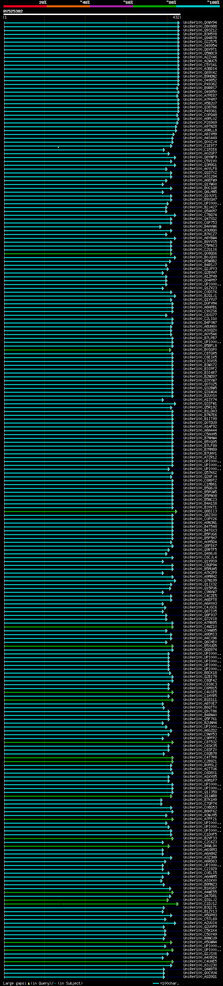Select the UniRef100_A7PE87 label
Viewport: 223px width, 986px height.
coord(200,95)
